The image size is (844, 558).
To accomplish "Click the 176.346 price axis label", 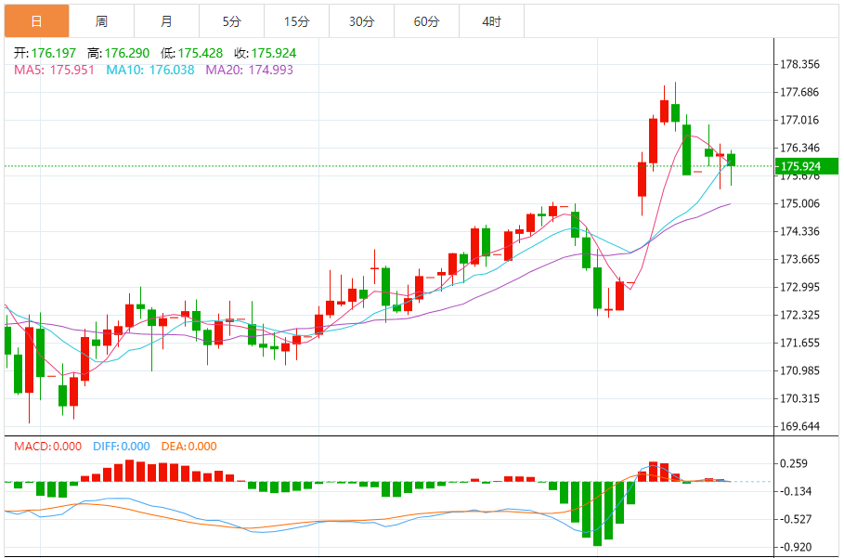I will pyautogui.click(x=799, y=148).
